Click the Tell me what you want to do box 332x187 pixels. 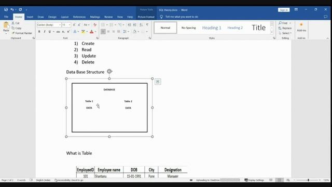point(182,17)
